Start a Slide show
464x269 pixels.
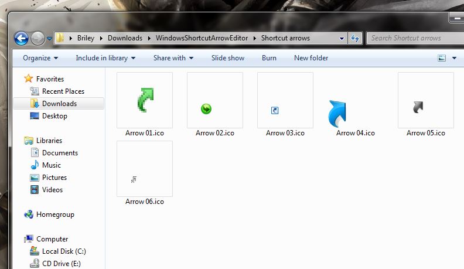click(227, 58)
